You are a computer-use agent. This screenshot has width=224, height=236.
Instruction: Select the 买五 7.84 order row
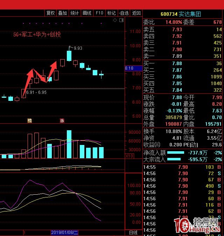(x=182, y=90)
